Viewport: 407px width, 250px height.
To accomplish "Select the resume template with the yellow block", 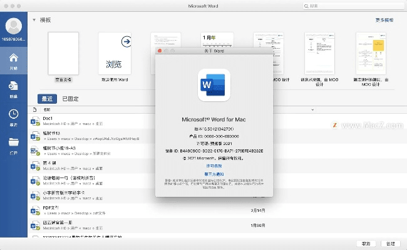I will (371, 53).
